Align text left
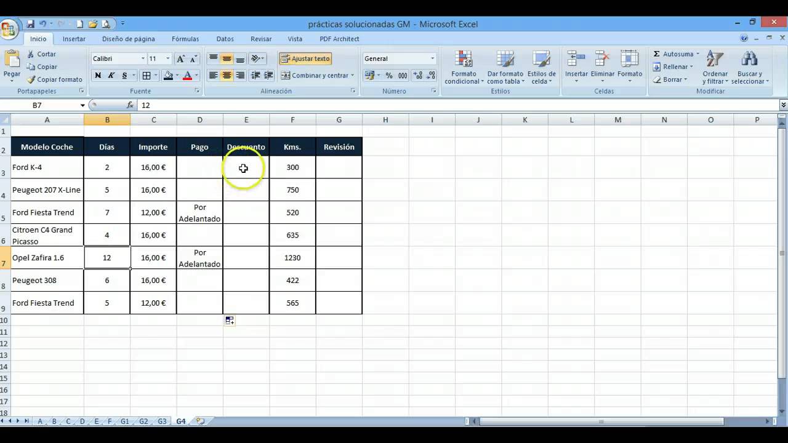This screenshot has width=788, height=443. click(214, 76)
